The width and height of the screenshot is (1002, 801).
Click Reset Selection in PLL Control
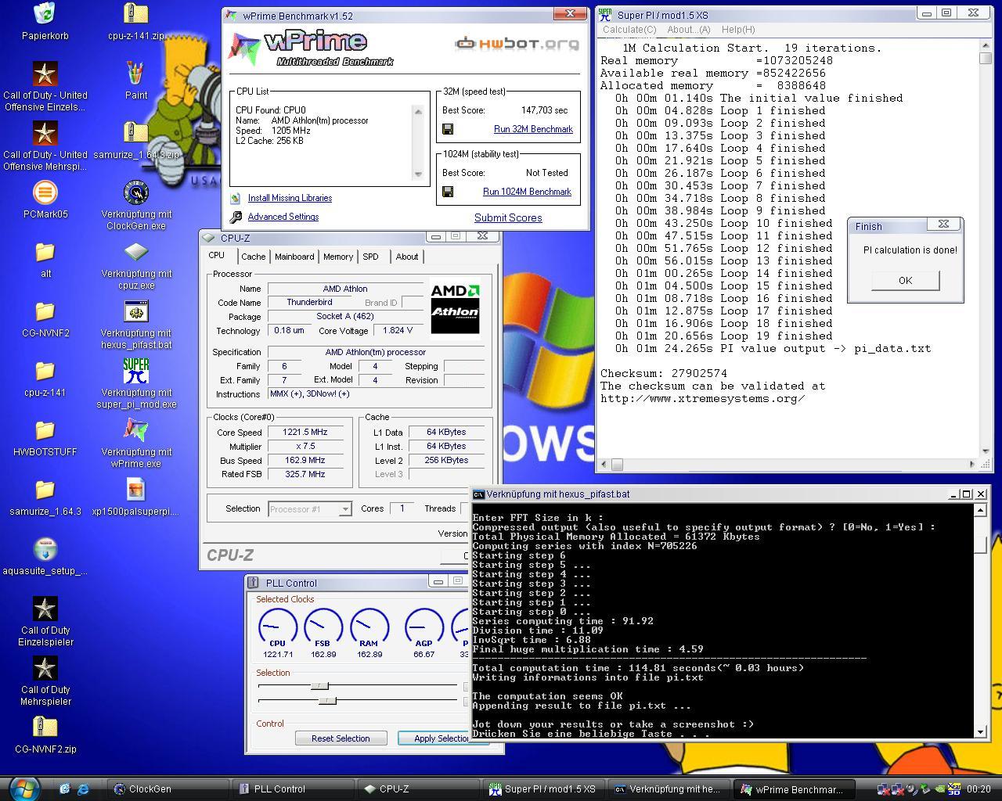(341, 738)
